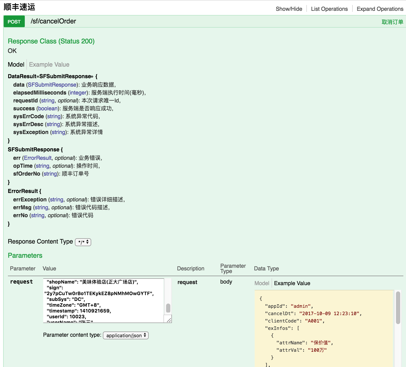Switch to response Example Value tab

49,65
